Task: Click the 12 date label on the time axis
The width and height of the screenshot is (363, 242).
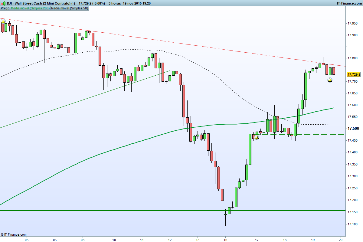Action: (170, 240)
